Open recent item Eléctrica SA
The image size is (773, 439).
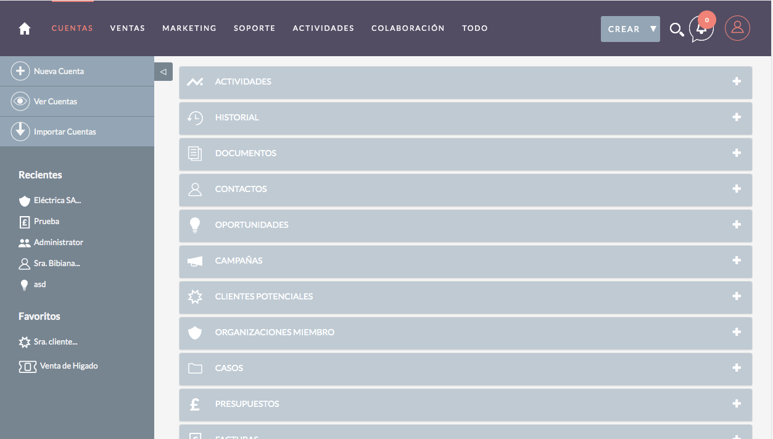[x=57, y=201]
